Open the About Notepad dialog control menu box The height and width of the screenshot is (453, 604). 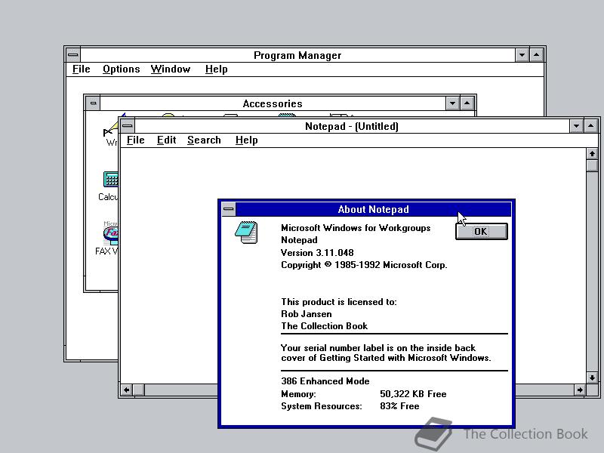229,209
